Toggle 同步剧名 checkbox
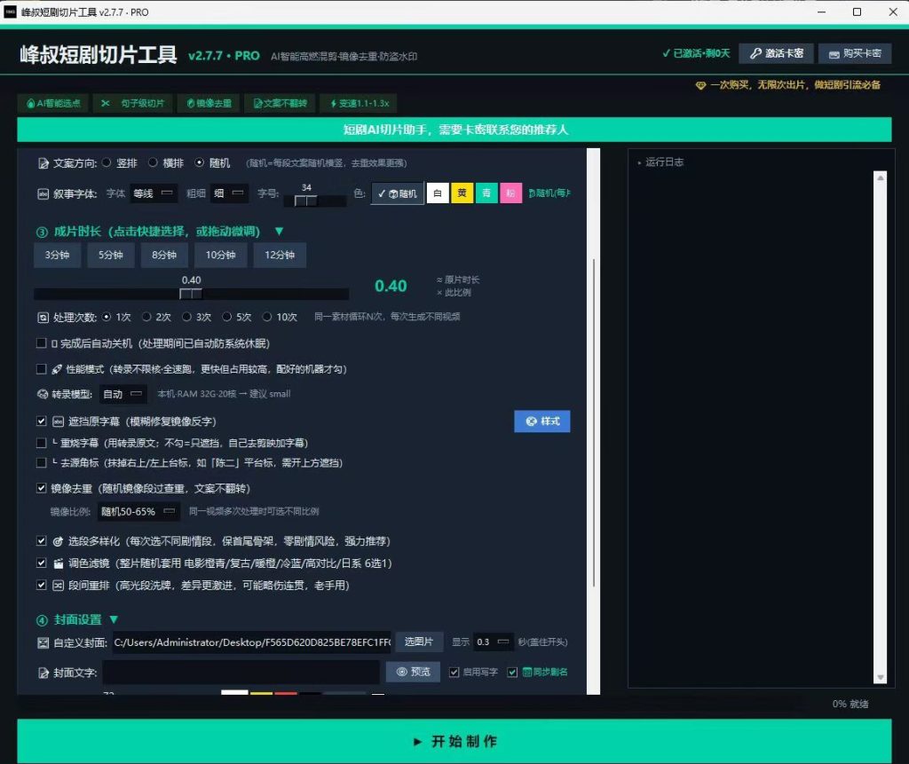This screenshot has width=909, height=764. [x=512, y=673]
